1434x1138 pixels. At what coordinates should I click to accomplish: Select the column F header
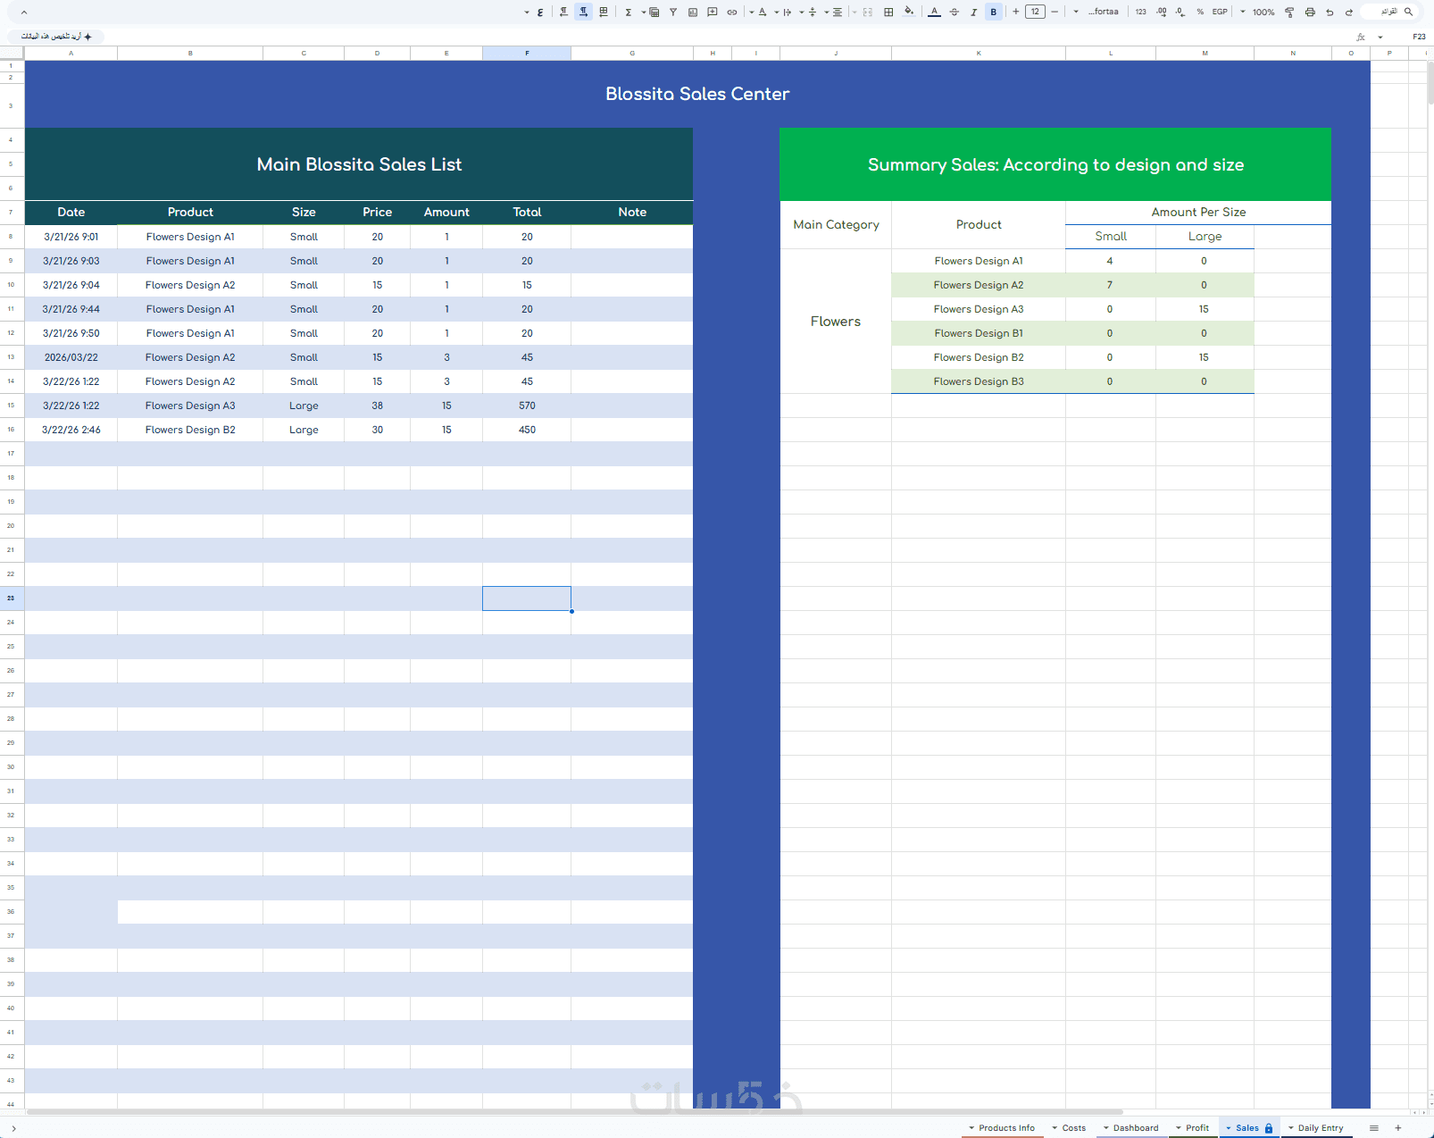[527, 54]
